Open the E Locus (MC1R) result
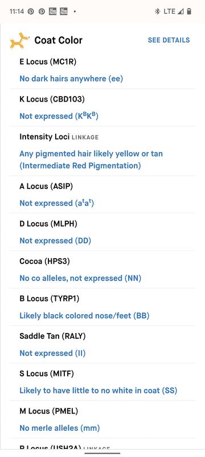This screenshot has width=205, height=457. point(102,70)
